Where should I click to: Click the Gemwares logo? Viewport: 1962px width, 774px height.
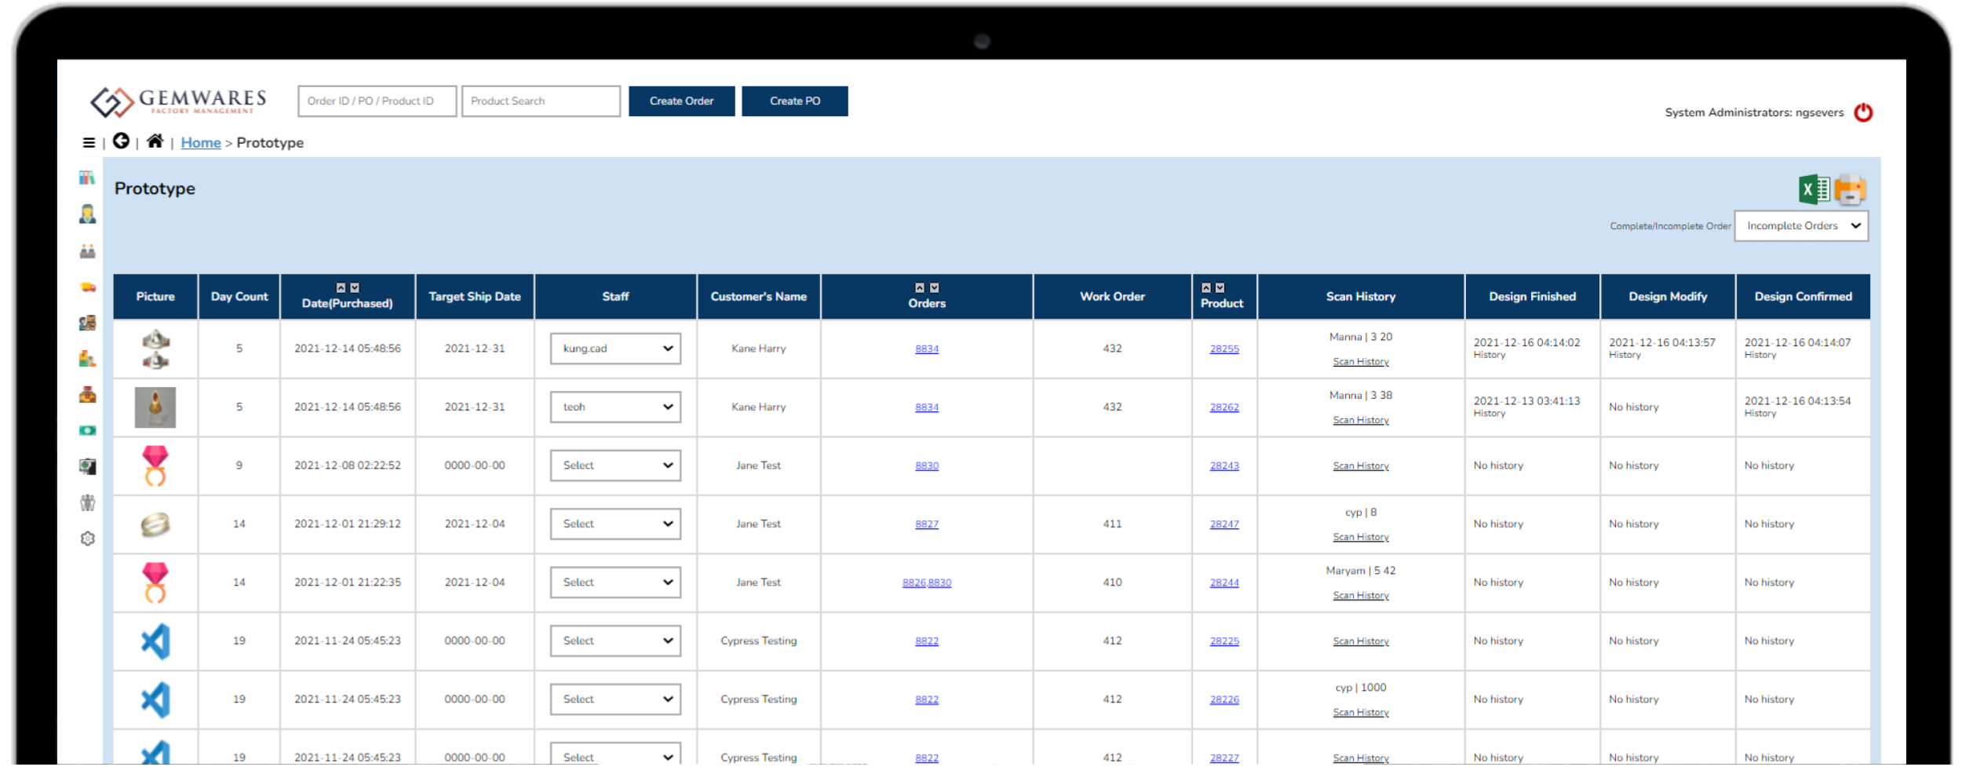click(178, 102)
